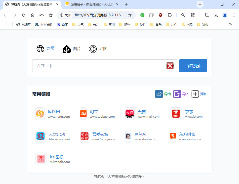The width and height of the screenshot is (239, 184).
Task: Select the 地图 search tab
Action: [x=98, y=49]
